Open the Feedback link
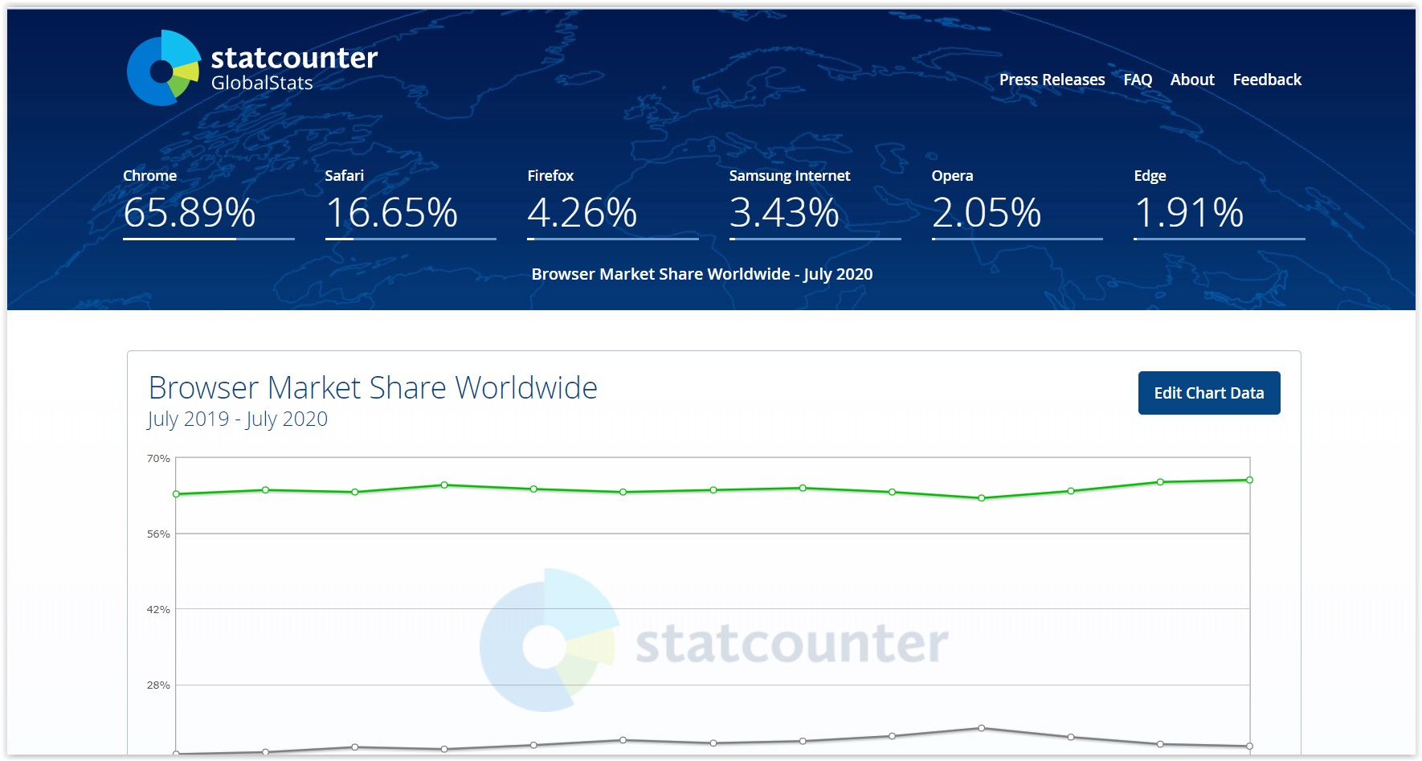This screenshot has height=761, width=1422. 1267,80
